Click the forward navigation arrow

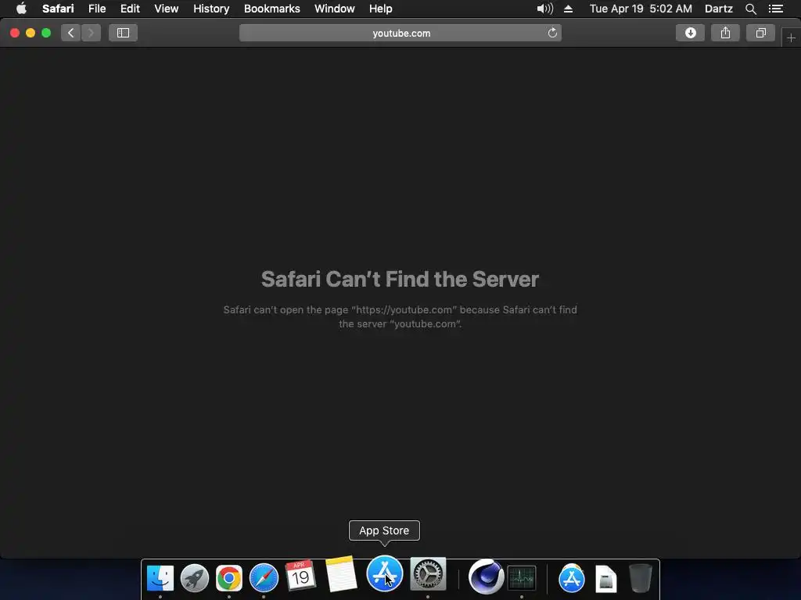(x=91, y=33)
